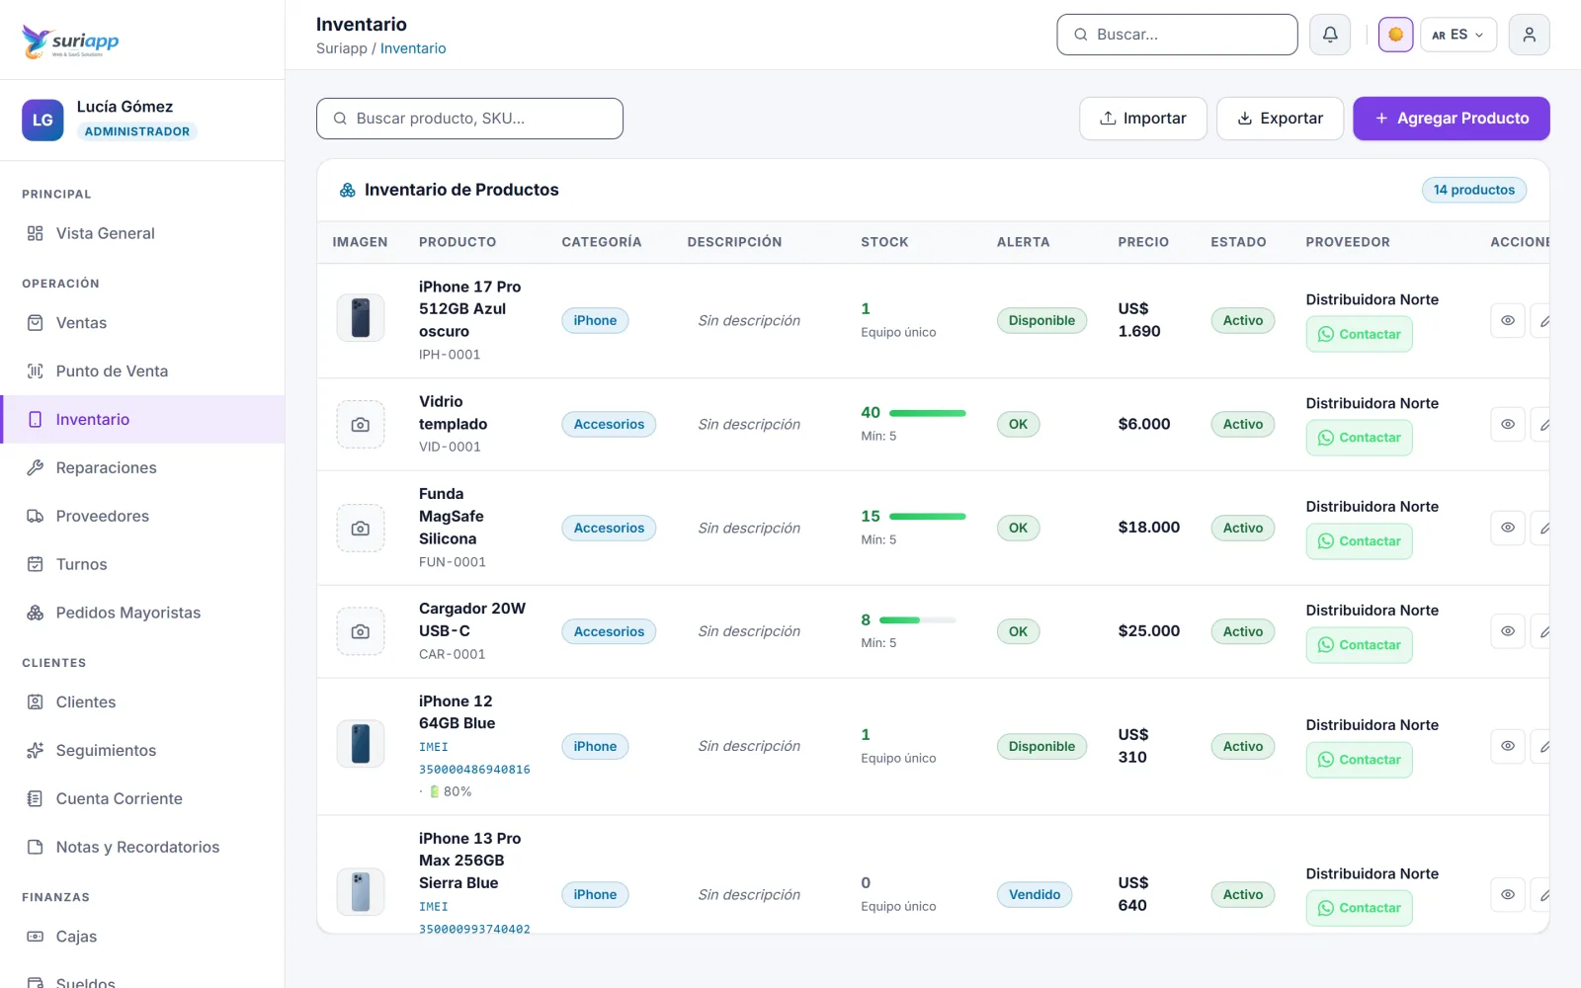Contact supplier for Vidrio templado

click(x=1359, y=438)
